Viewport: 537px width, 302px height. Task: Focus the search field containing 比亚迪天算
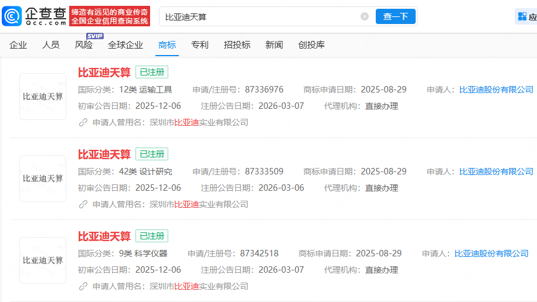pos(258,16)
